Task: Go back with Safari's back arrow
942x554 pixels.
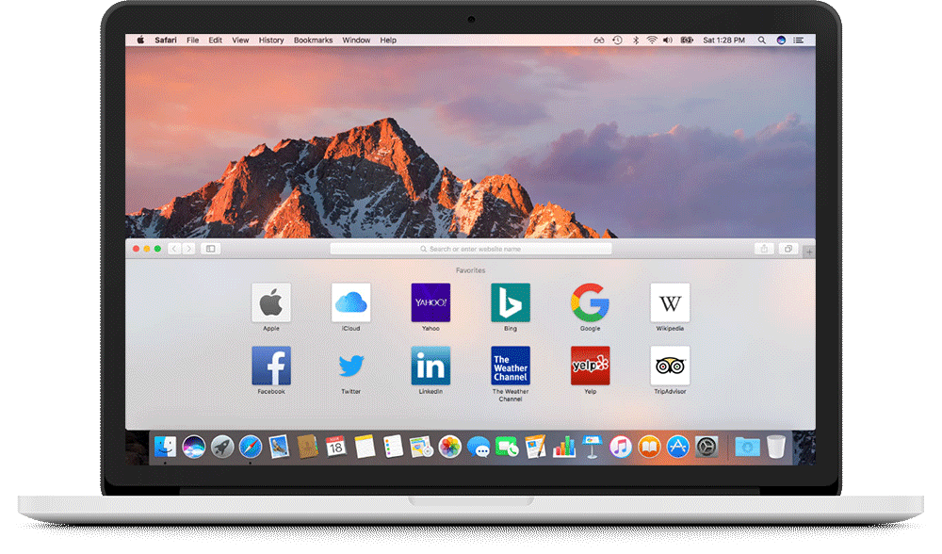Action: [x=174, y=249]
